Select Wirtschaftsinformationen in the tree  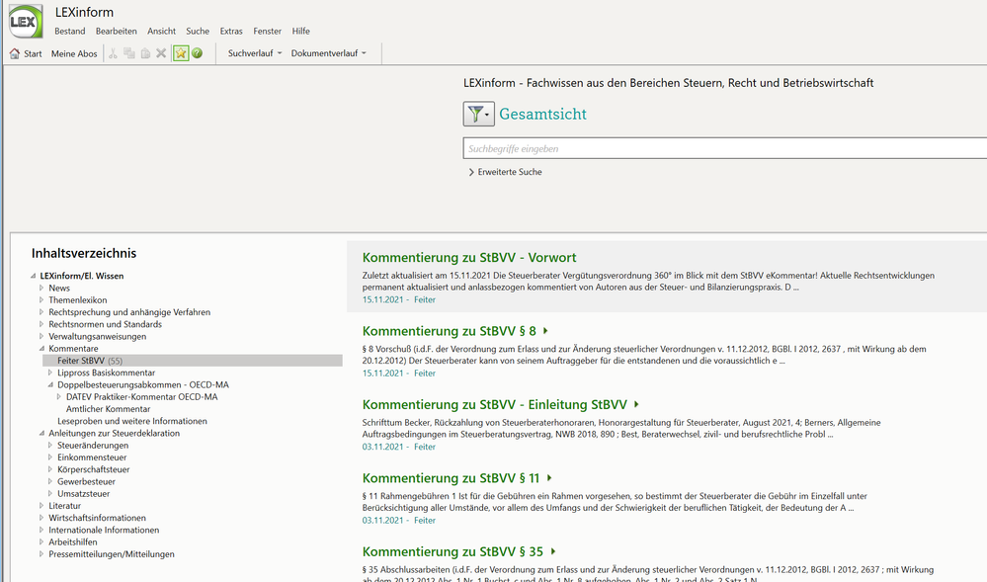(97, 518)
